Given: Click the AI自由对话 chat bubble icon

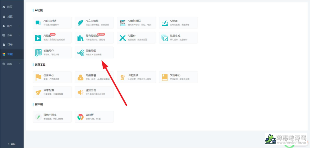Looking at the screenshot, I should (x=38, y=23).
